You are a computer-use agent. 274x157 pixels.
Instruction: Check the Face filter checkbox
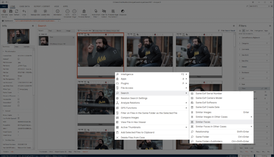tap(240, 88)
